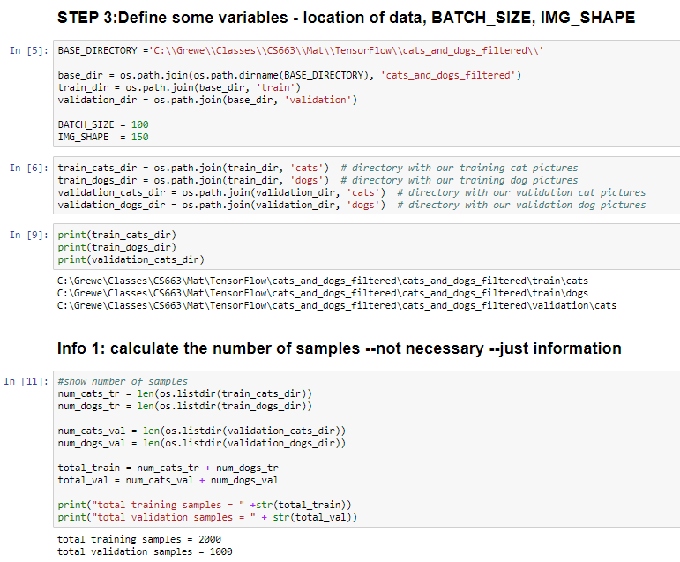Click the 'total validation samples = 1000' output

pyautogui.click(x=144, y=551)
